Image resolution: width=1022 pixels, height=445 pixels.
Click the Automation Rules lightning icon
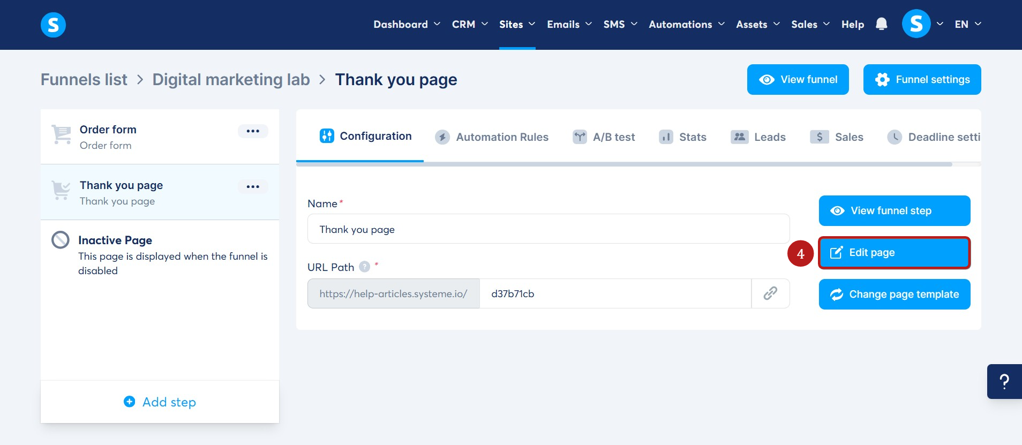[x=442, y=137]
